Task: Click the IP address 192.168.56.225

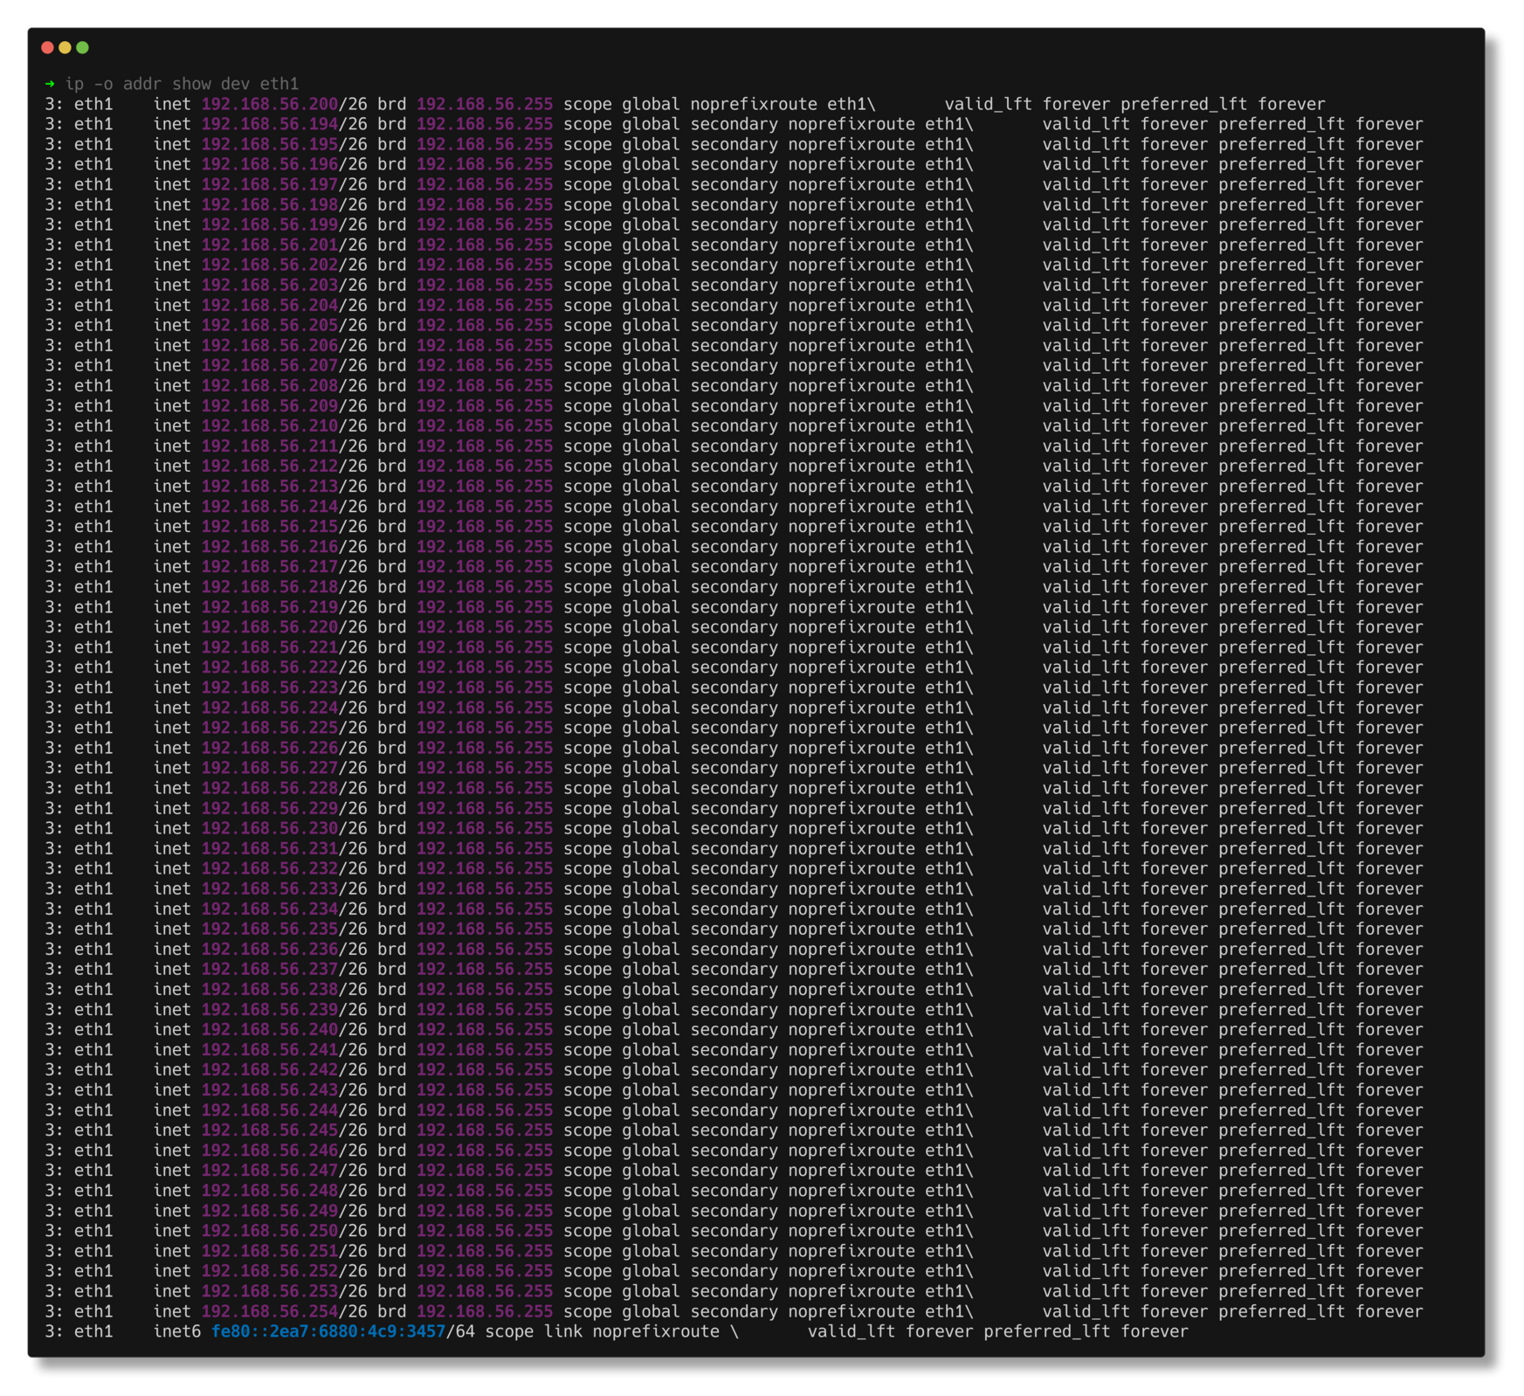Action: point(269,728)
